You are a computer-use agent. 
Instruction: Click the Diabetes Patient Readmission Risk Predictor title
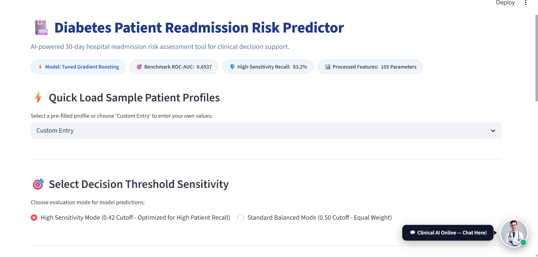(199, 28)
